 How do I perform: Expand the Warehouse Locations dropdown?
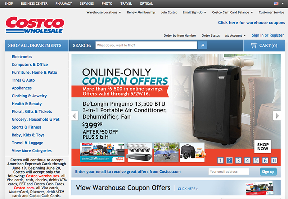point(104,12)
